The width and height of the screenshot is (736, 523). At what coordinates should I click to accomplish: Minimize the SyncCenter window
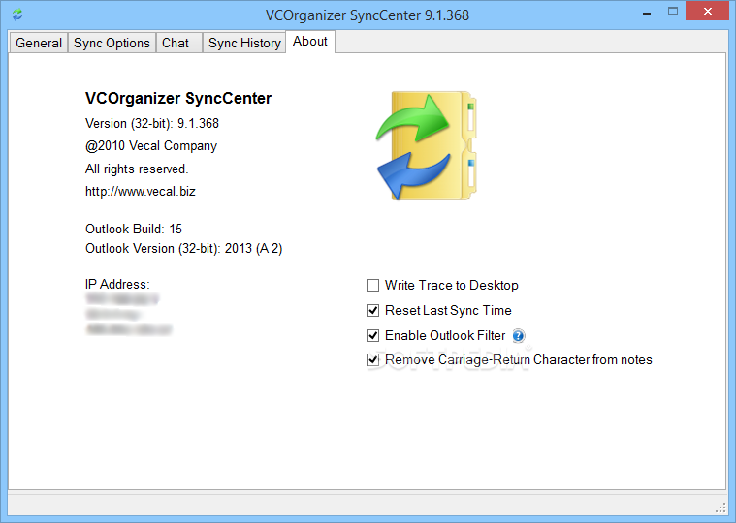point(647,14)
